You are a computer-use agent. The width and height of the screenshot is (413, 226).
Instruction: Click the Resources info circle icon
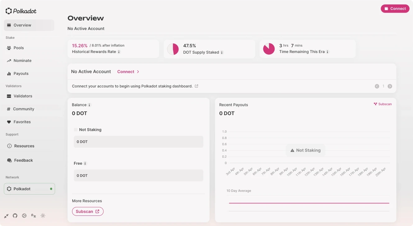9,146
